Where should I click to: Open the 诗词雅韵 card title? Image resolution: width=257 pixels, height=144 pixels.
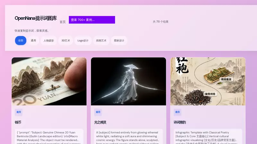180,122
